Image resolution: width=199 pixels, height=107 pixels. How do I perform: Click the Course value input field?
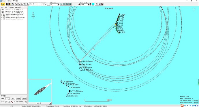[7, 102]
